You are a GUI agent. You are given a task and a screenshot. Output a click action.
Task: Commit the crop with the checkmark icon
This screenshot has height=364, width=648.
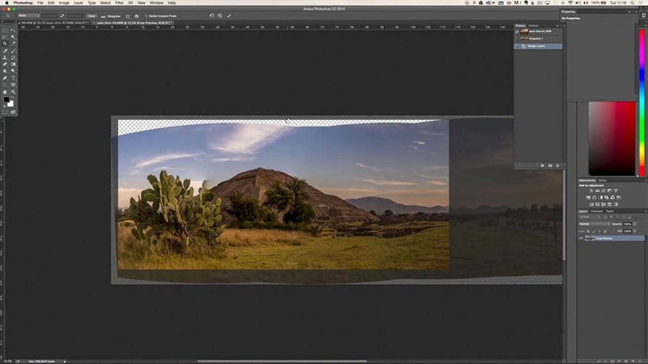pos(229,16)
